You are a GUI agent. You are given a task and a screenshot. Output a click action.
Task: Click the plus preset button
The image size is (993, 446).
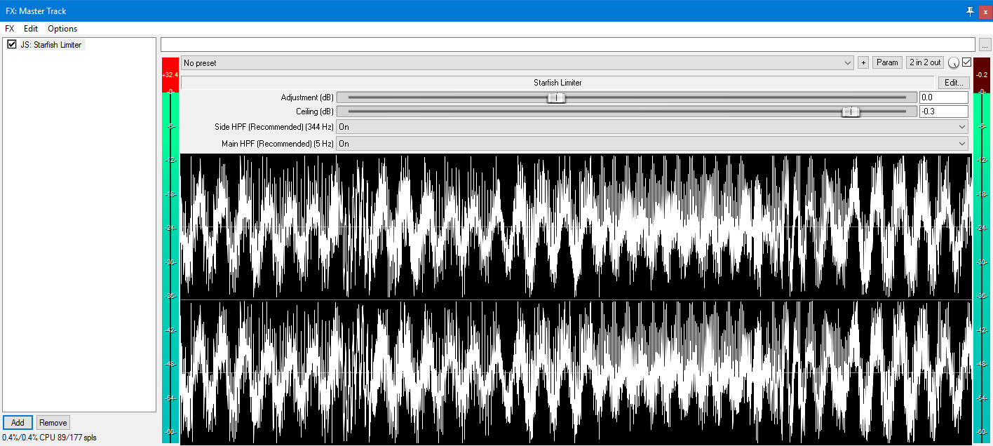pyautogui.click(x=863, y=62)
